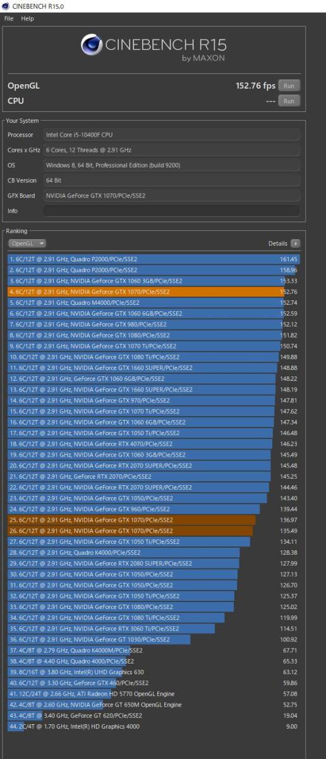Screen dimensions: 326x759
Task: Select the Cores x GHz value field
Action: tap(172, 150)
